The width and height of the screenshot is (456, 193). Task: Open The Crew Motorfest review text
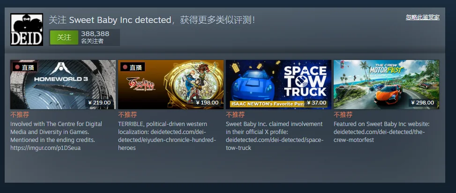[381, 132]
